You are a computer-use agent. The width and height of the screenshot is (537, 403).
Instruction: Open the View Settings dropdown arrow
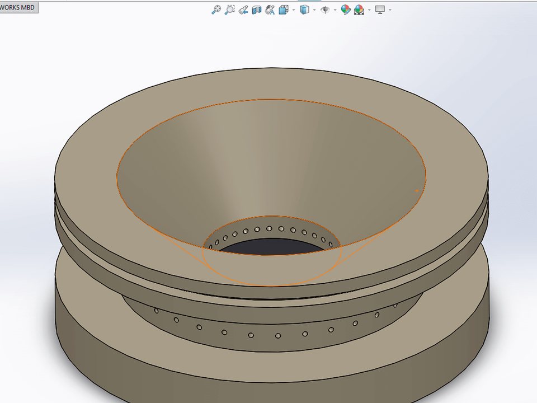coord(390,10)
